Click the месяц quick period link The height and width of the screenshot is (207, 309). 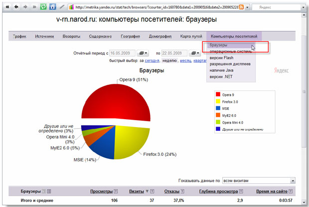(x=185, y=61)
